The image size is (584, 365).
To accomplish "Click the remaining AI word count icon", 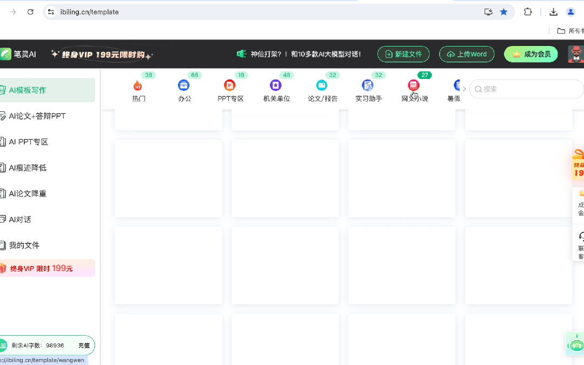I will 3,345.
